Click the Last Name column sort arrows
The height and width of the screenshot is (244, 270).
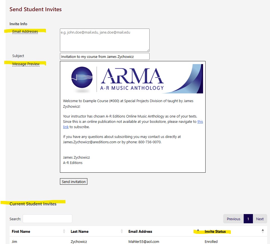(122, 231)
